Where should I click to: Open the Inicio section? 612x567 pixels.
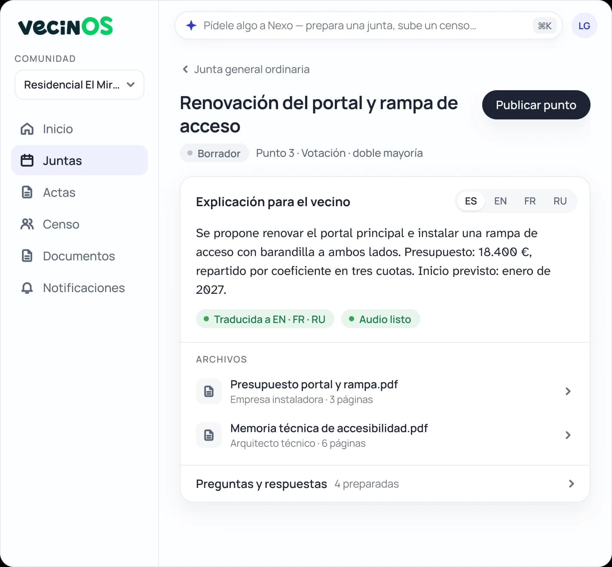point(80,129)
